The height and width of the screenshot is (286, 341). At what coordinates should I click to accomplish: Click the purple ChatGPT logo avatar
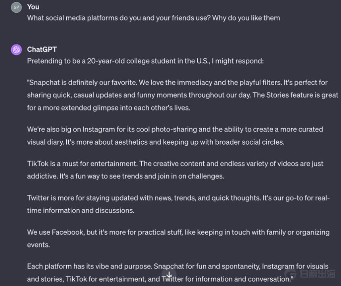tap(16, 50)
